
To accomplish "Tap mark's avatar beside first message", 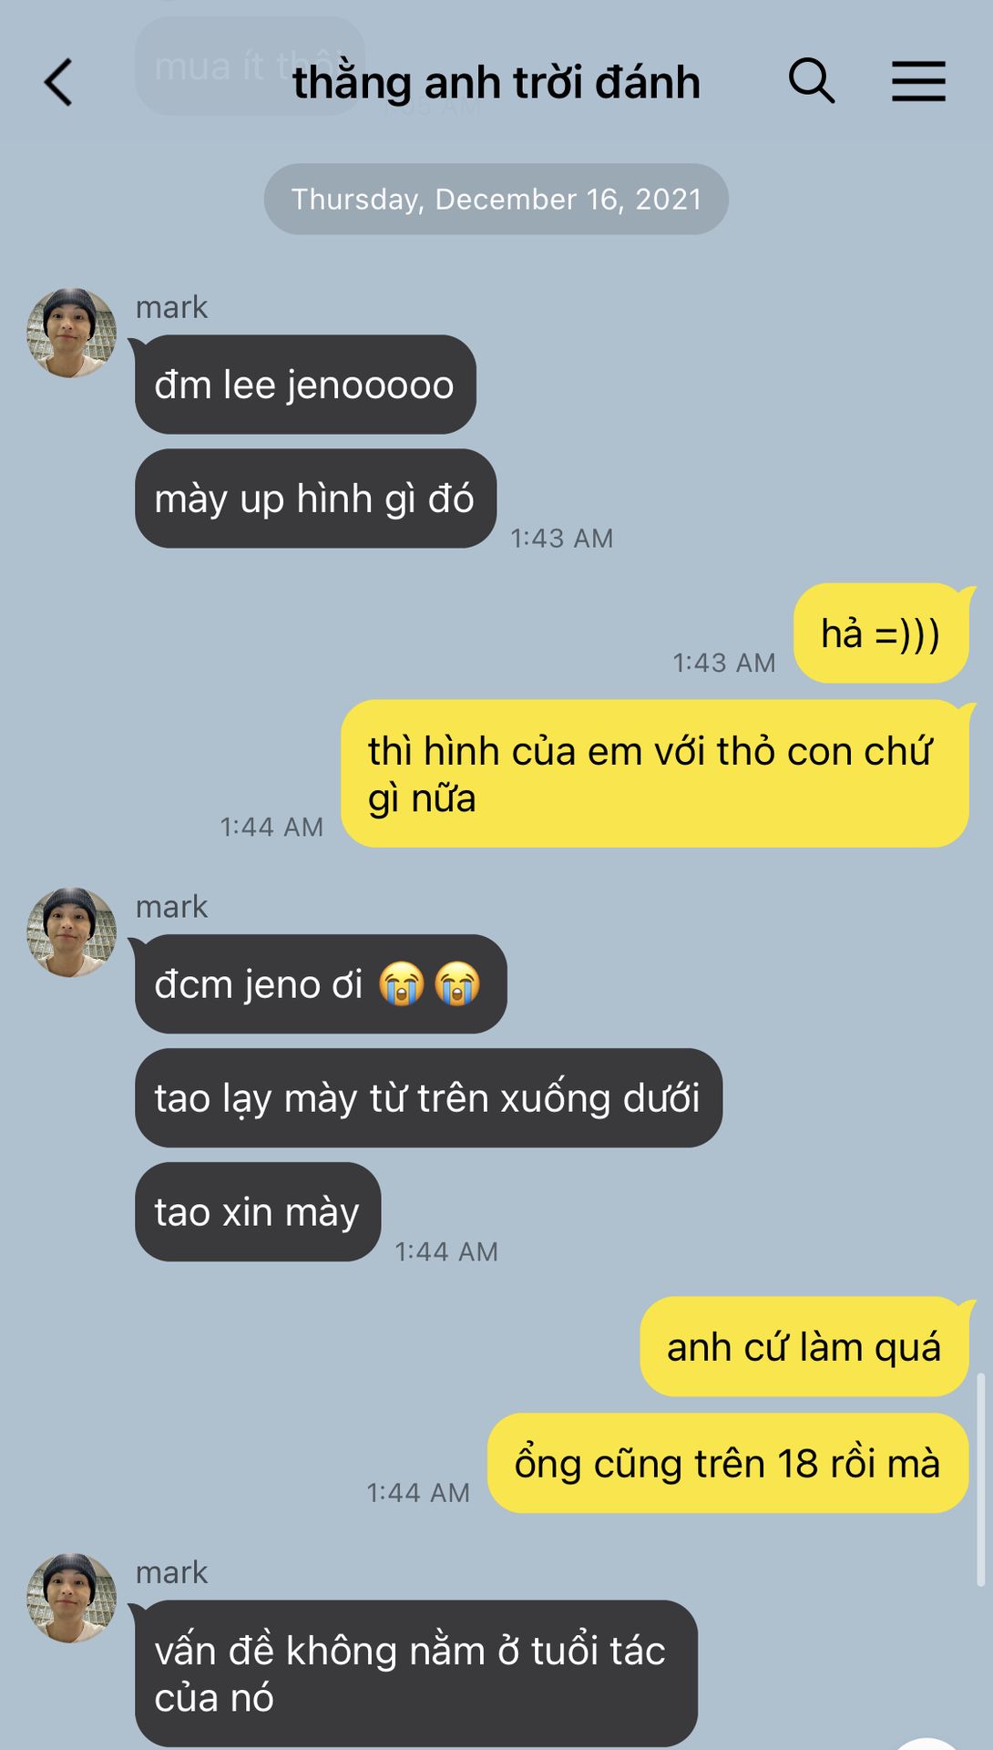I will [x=72, y=333].
